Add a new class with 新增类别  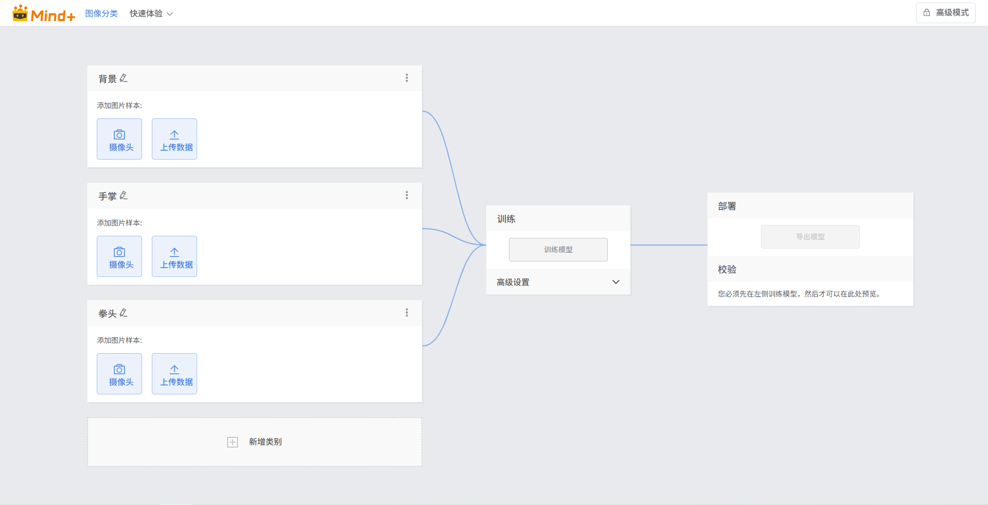(x=255, y=442)
